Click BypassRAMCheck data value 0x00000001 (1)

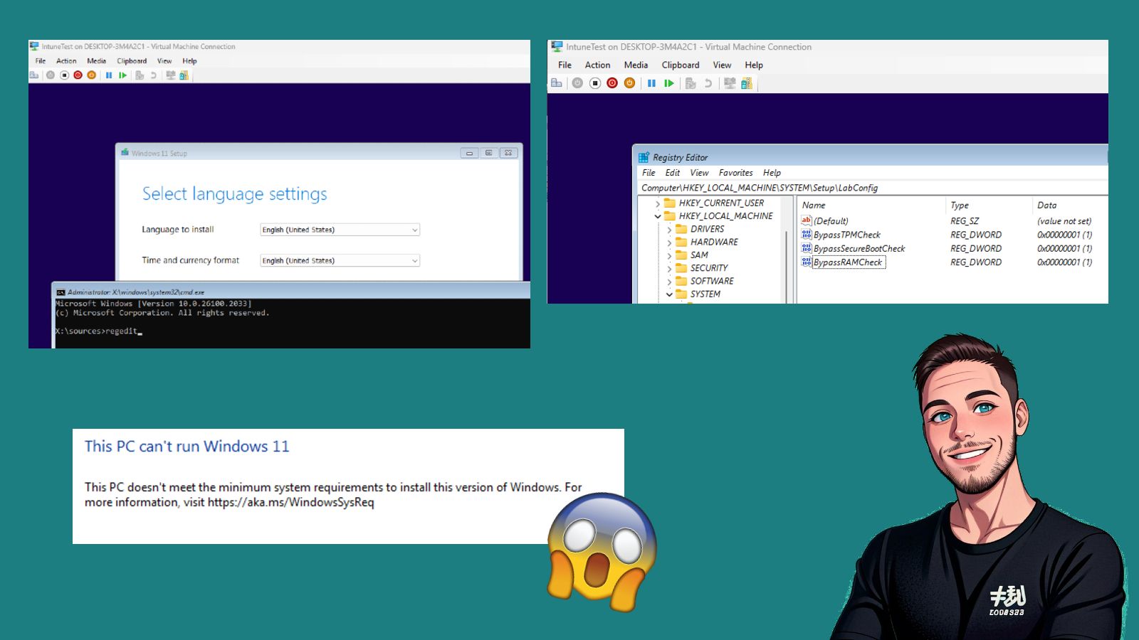[1064, 262]
